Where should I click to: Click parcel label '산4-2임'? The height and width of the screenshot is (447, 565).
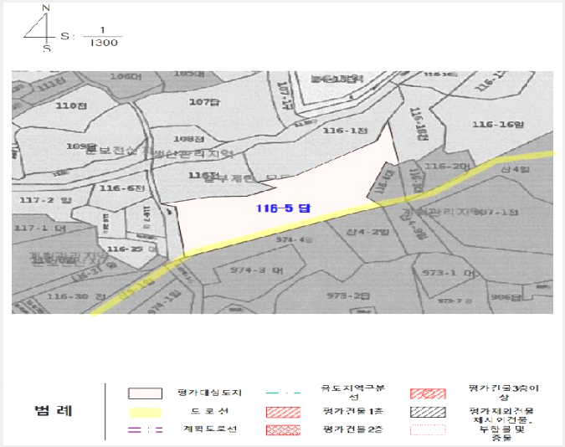click(368, 232)
